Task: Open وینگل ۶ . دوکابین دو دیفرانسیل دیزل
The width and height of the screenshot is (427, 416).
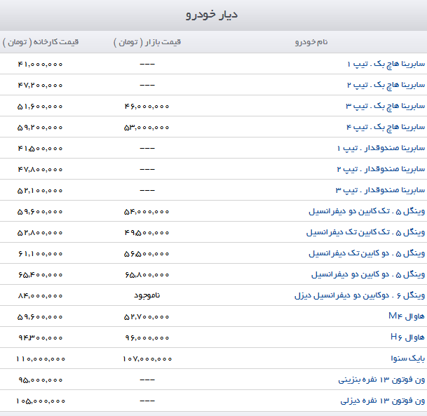Action: 360,295
